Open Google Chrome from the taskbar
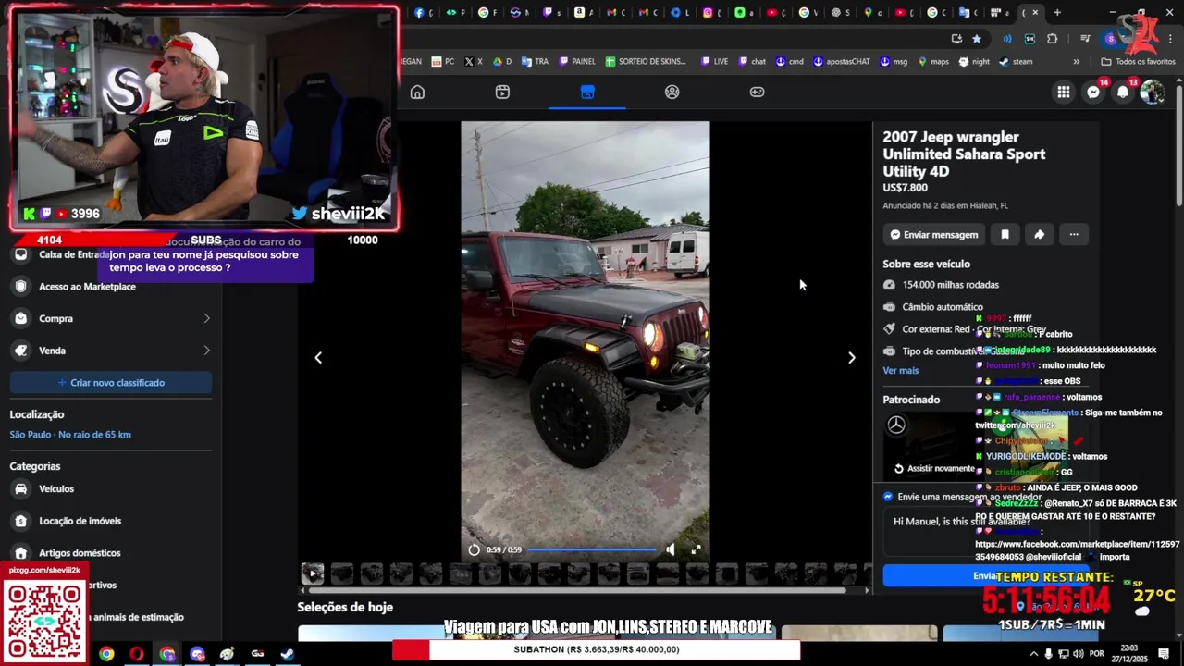Screen dimensions: 1184x666 (x=107, y=654)
